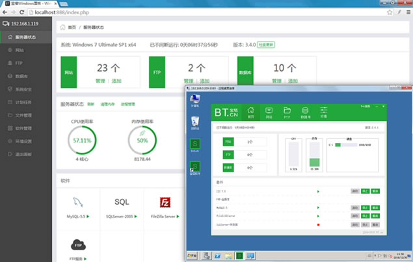Viewport: 413px width, 262px height.
Task: Click the 宝塔软件 shortcut icon on the remote desktop
Action: pyautogui.click(x=195, y=168)
